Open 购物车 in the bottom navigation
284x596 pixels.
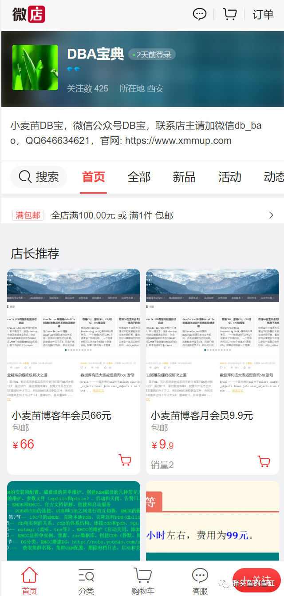tap(143, 580)
